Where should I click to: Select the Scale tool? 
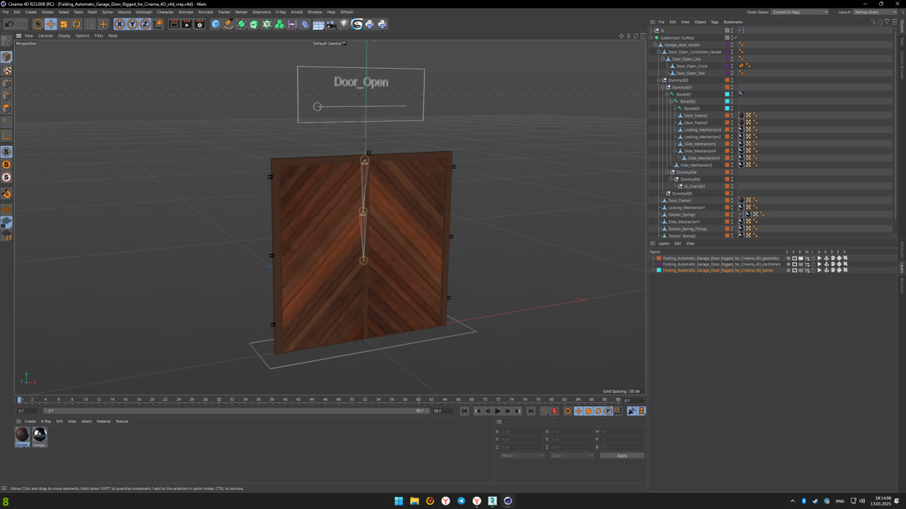pyautogui.click(x=64, y=24)
